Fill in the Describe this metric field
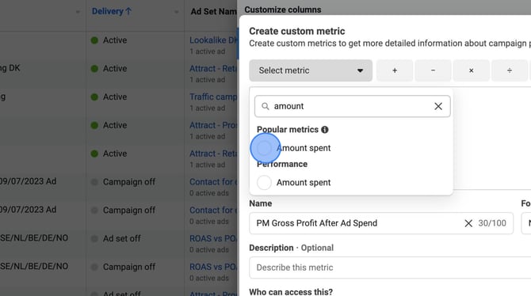The width and height of the screenshot is (531, 296). [x=390, y=268]
